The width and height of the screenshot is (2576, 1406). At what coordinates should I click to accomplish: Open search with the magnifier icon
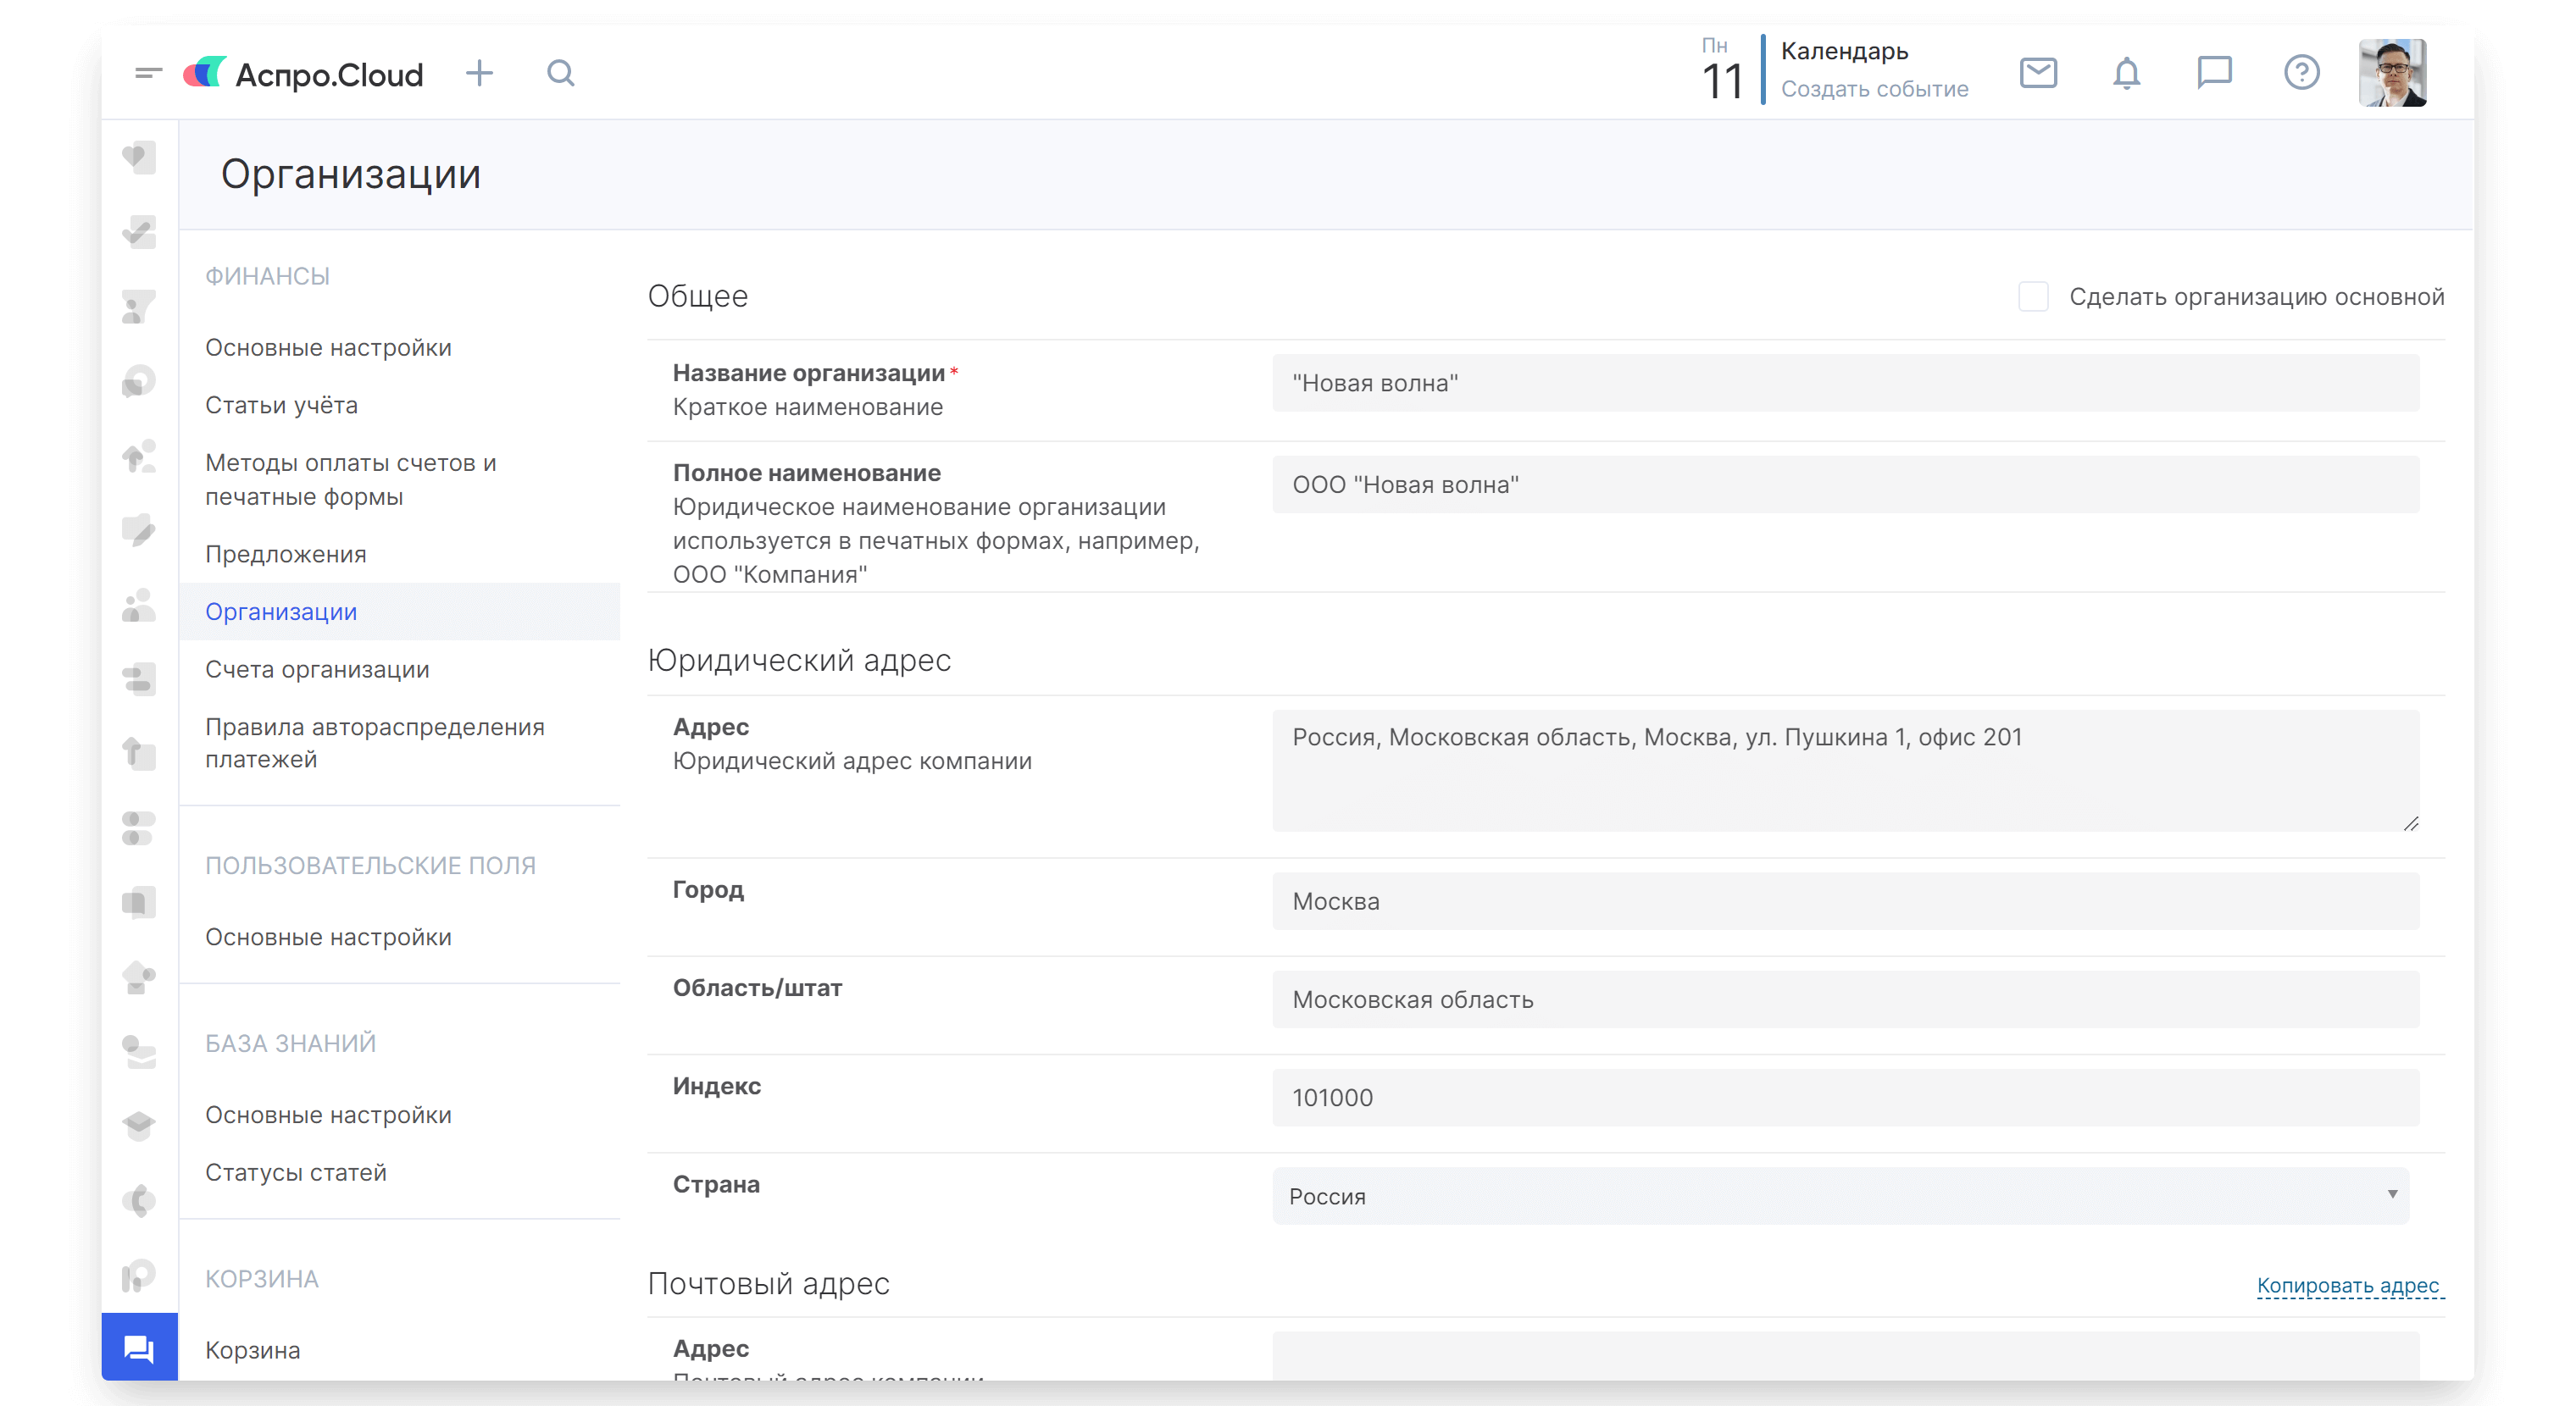(x=561, y=73)
